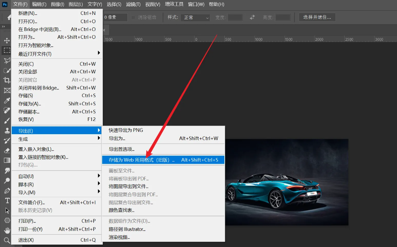Click the car image on canvas

tap(287, 182)
